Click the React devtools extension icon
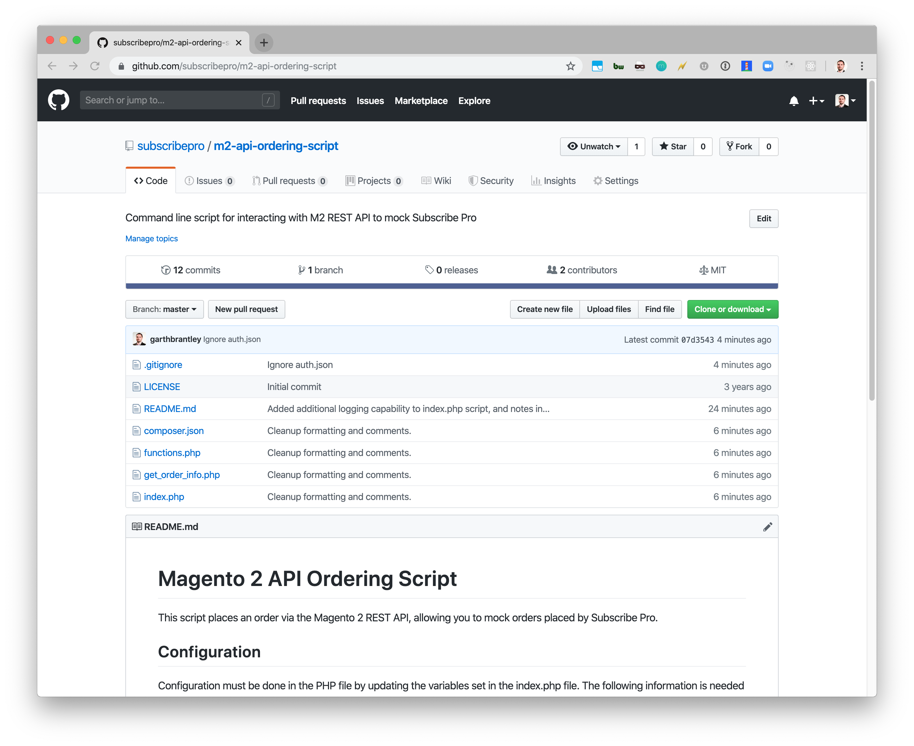 [x=810, y=66]
